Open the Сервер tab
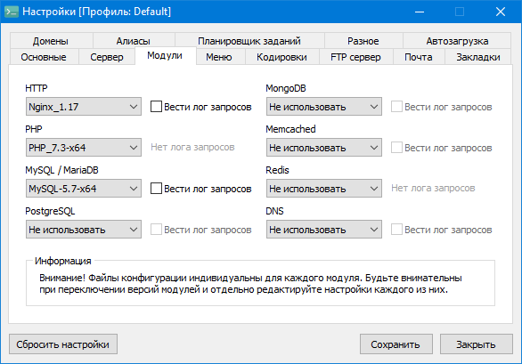The height and width of the screenshot is (364, 522). pos(107,57)
